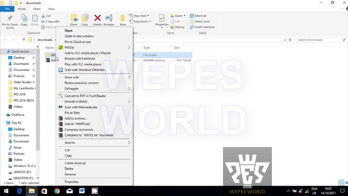Select Add to "WEPES.rar"

coord(78,124)
